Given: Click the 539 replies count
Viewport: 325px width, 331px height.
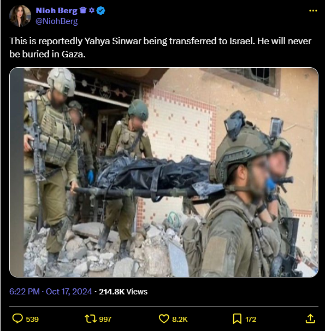Looking at the screenshot, I should coord(32,319).
